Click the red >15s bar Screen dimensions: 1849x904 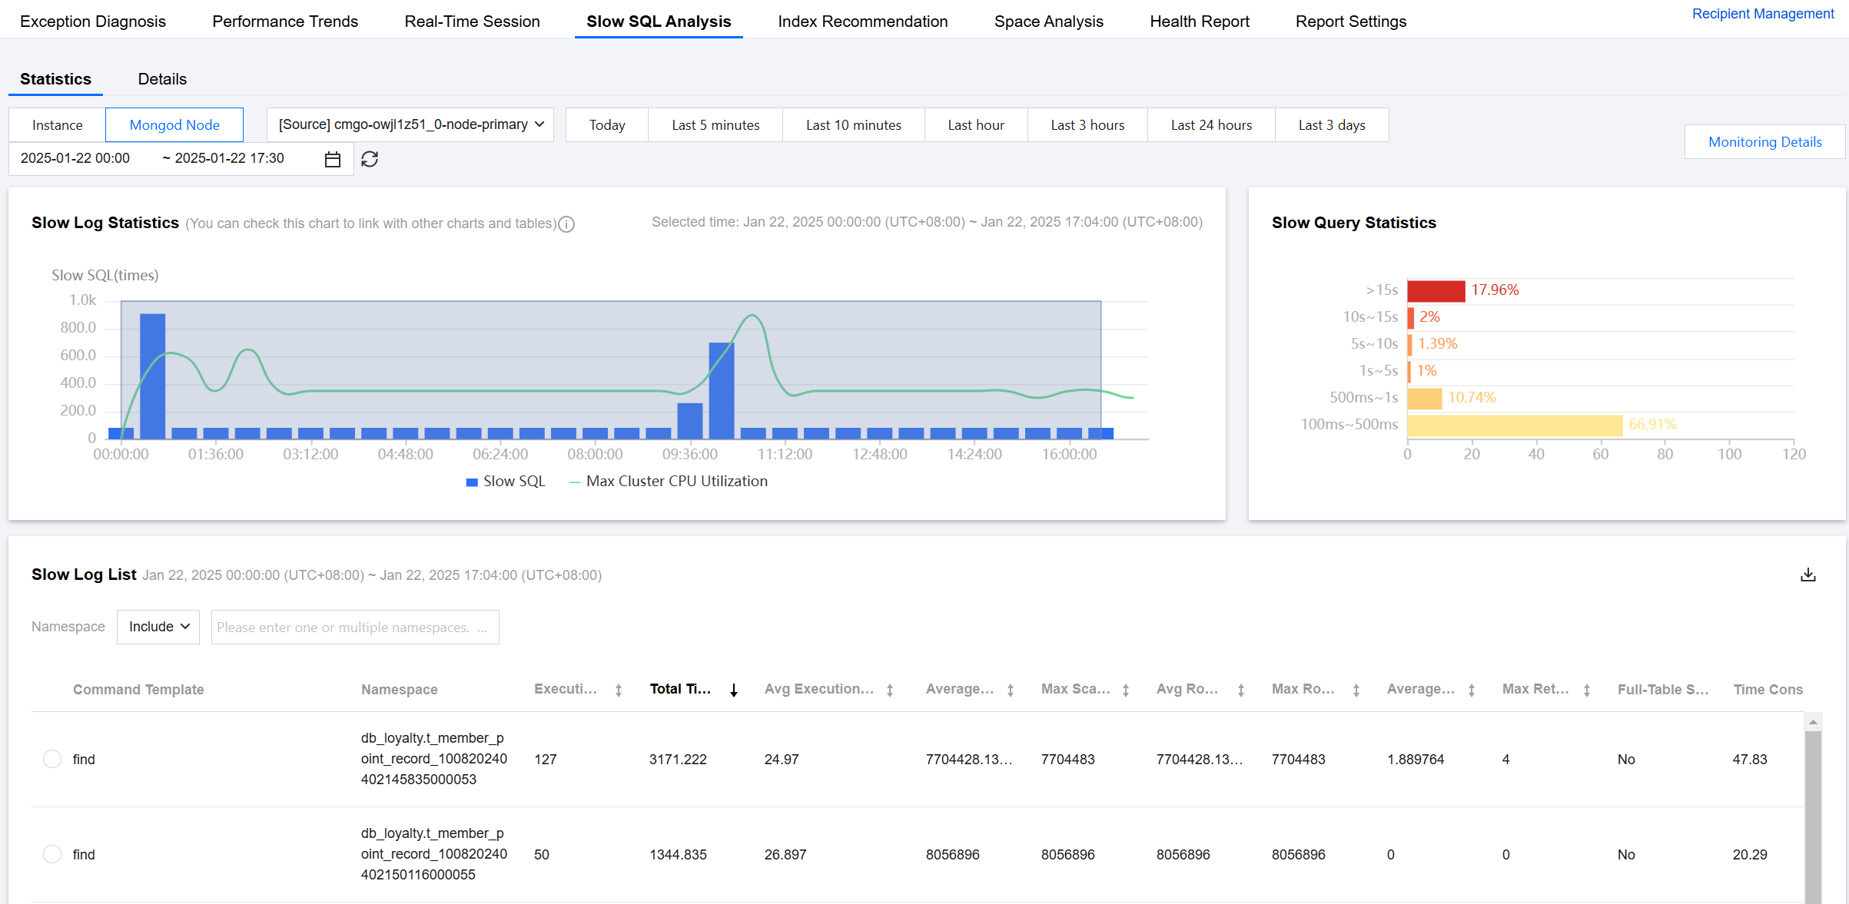click(x=1436, y=290)
